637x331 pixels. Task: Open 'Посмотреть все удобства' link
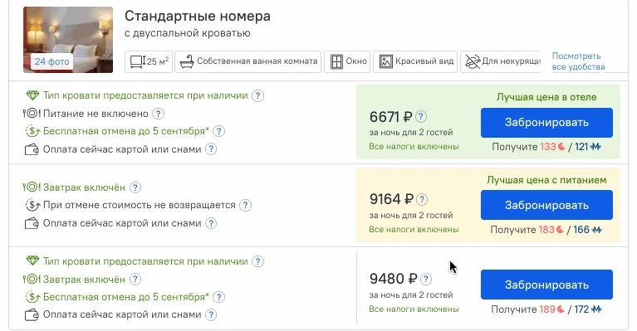point(578,61)
